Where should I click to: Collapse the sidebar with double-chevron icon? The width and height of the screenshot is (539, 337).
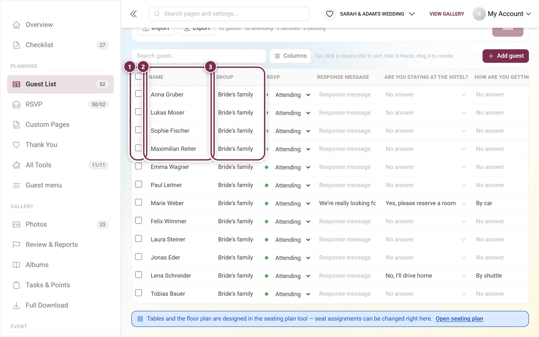click(x=134, y=14)
